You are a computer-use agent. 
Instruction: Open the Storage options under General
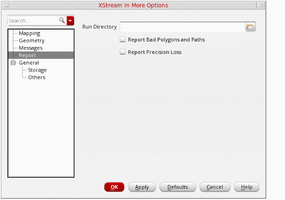point(37,70)
